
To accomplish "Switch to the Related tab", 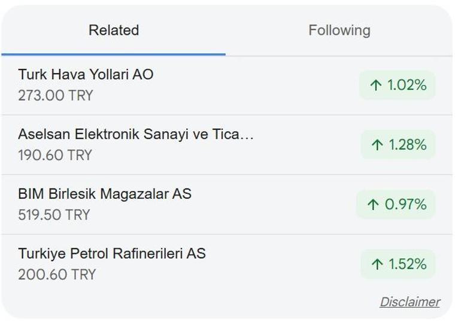I will pyautogui.click(x=114, y=31).
